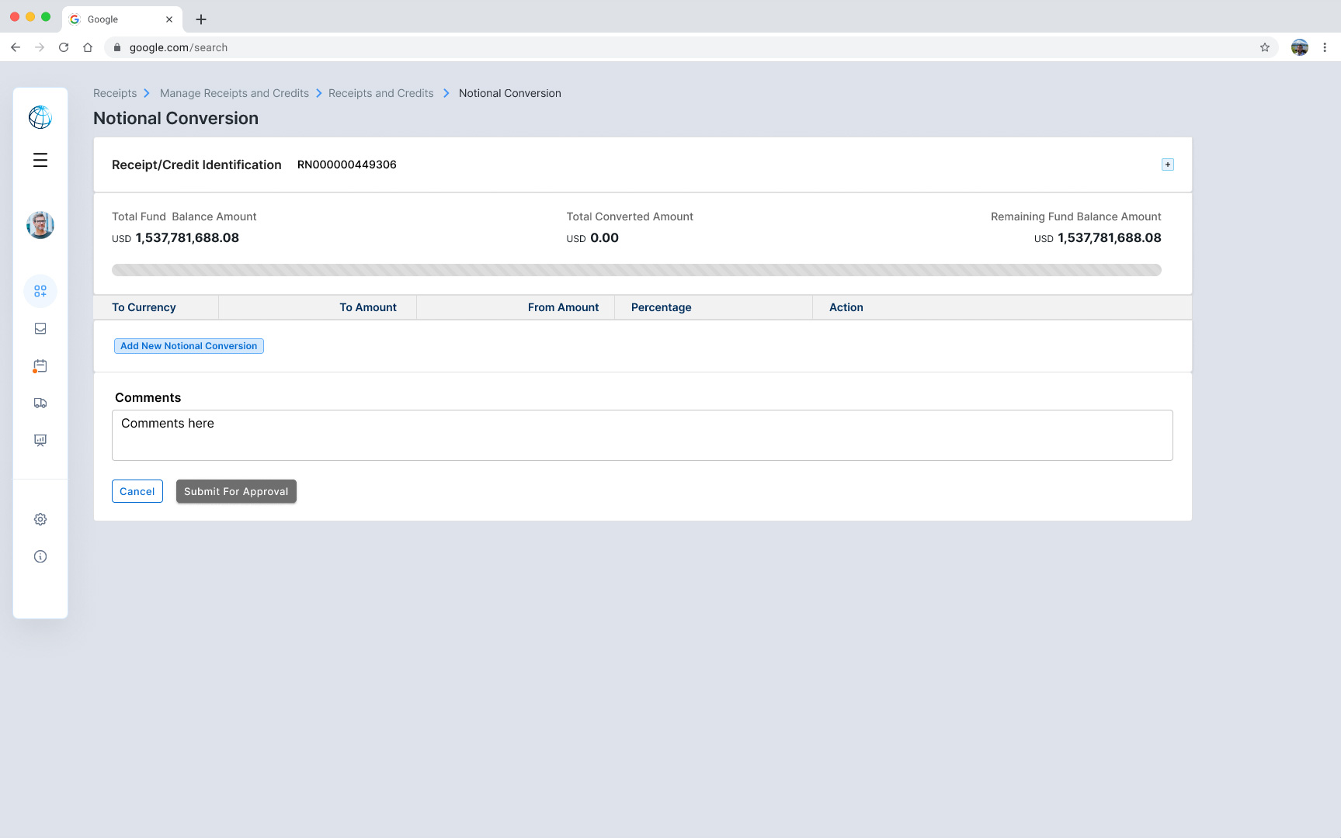Viewport: 1341px width, 838px height.
Task: Expand the Receipt/Credit Identification panel
Action: tap(1167, 164)
